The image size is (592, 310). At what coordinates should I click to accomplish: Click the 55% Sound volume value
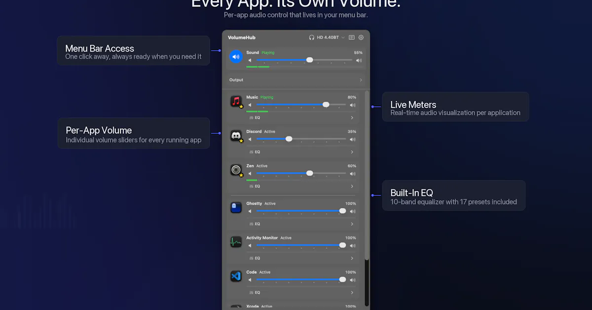coord(358,53)
